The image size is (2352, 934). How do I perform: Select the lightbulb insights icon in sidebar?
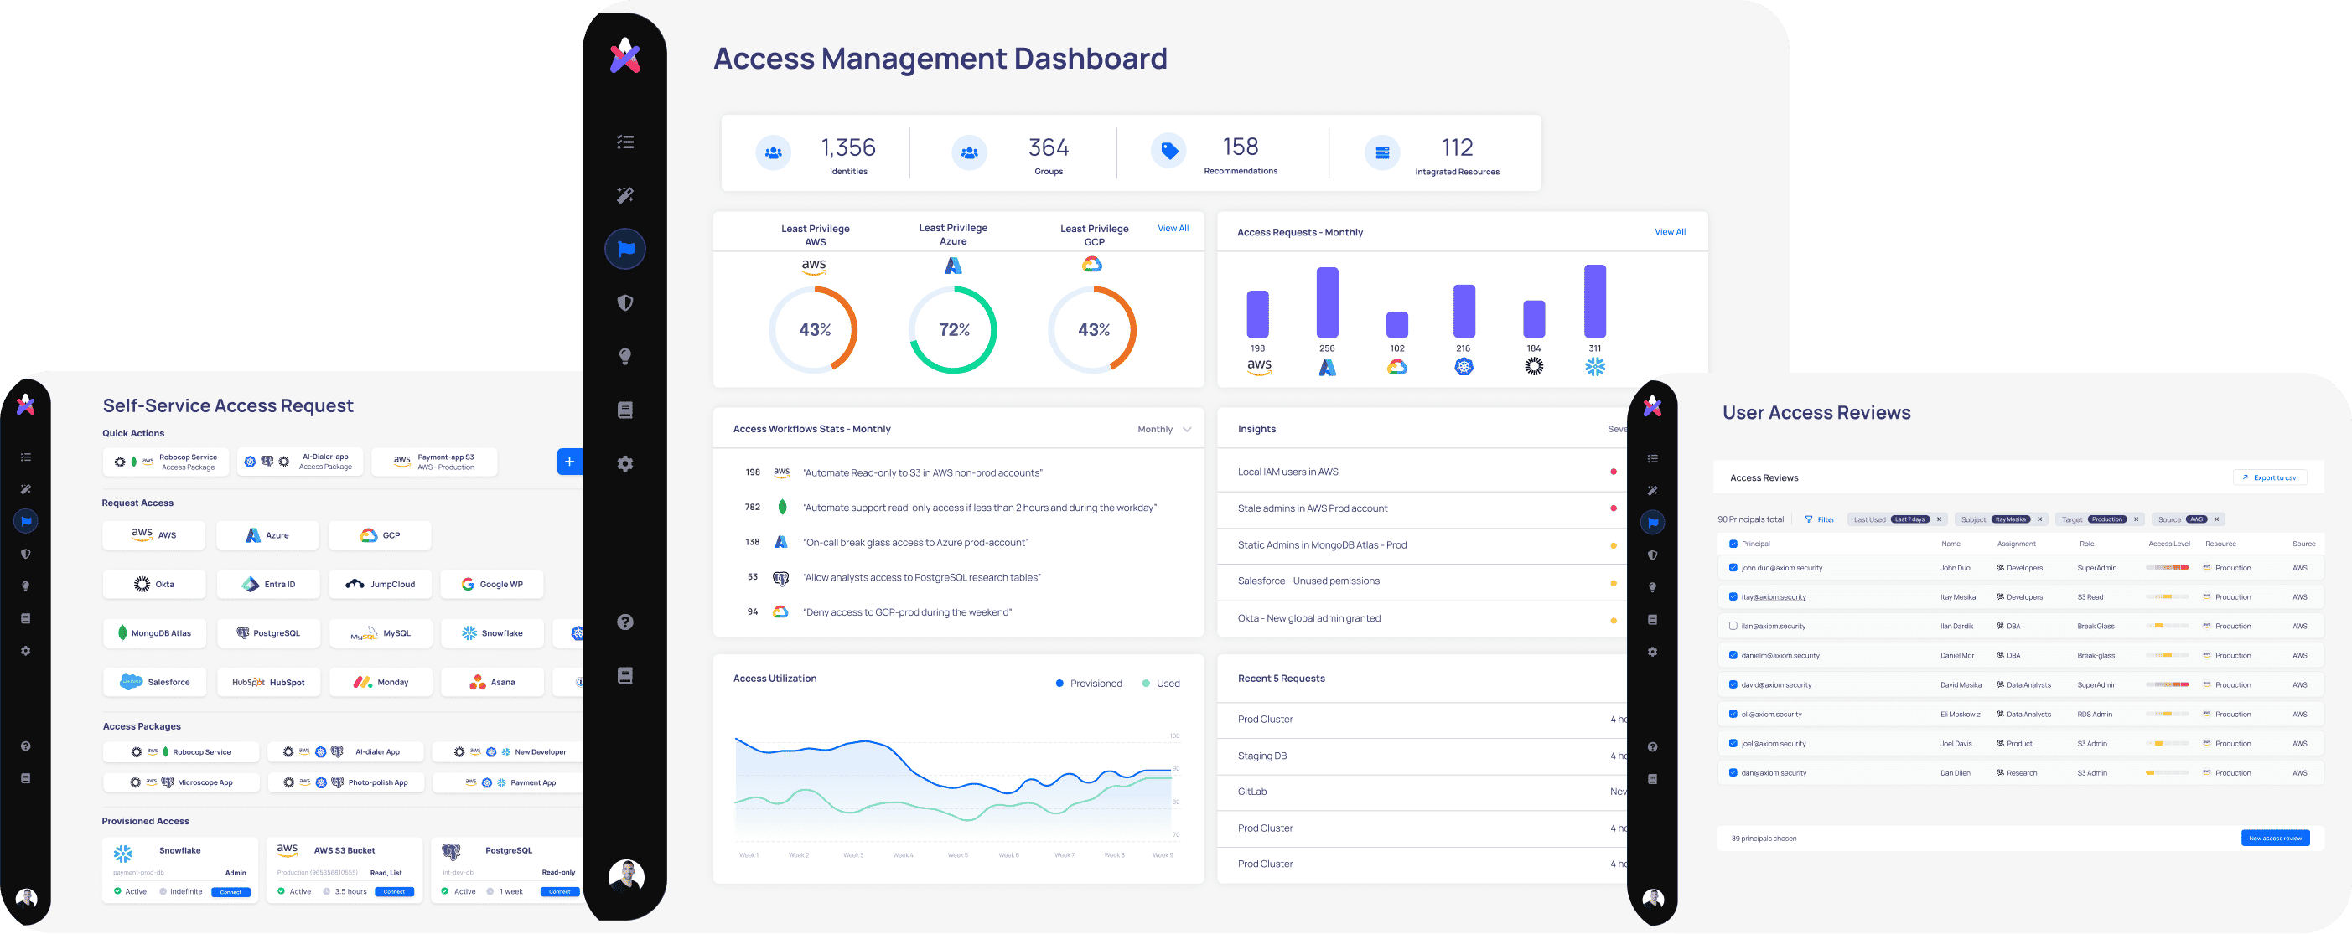click(625, 356)
